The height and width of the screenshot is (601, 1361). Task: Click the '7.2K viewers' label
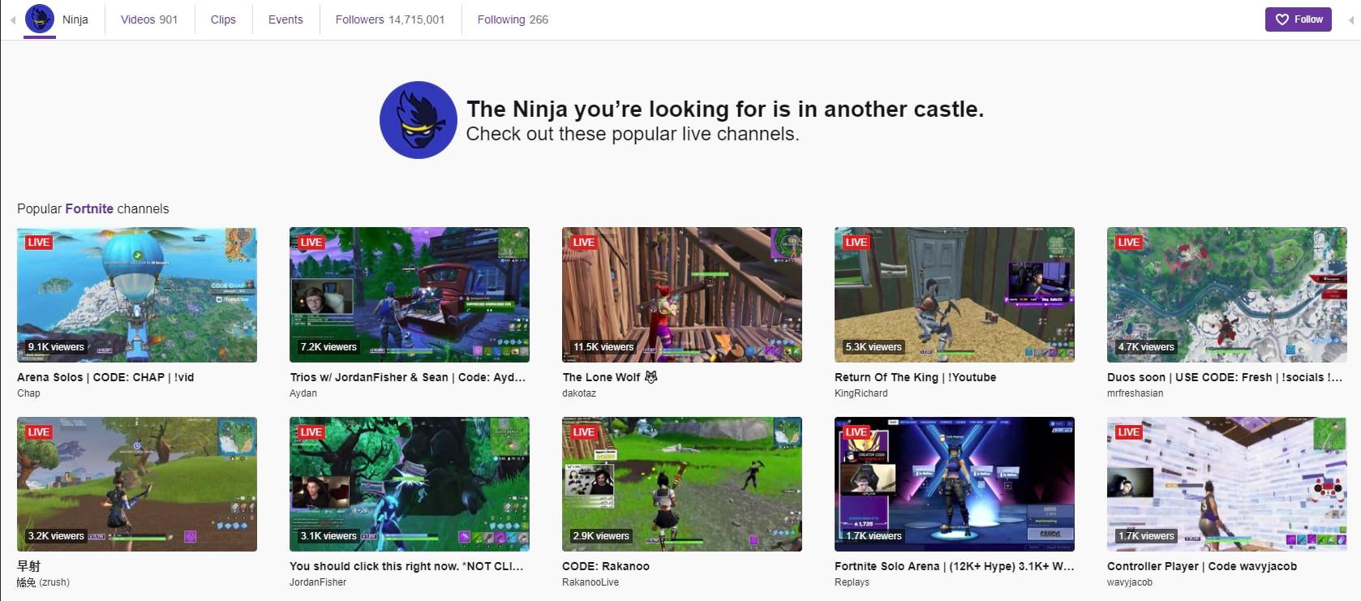pos(328,347)
